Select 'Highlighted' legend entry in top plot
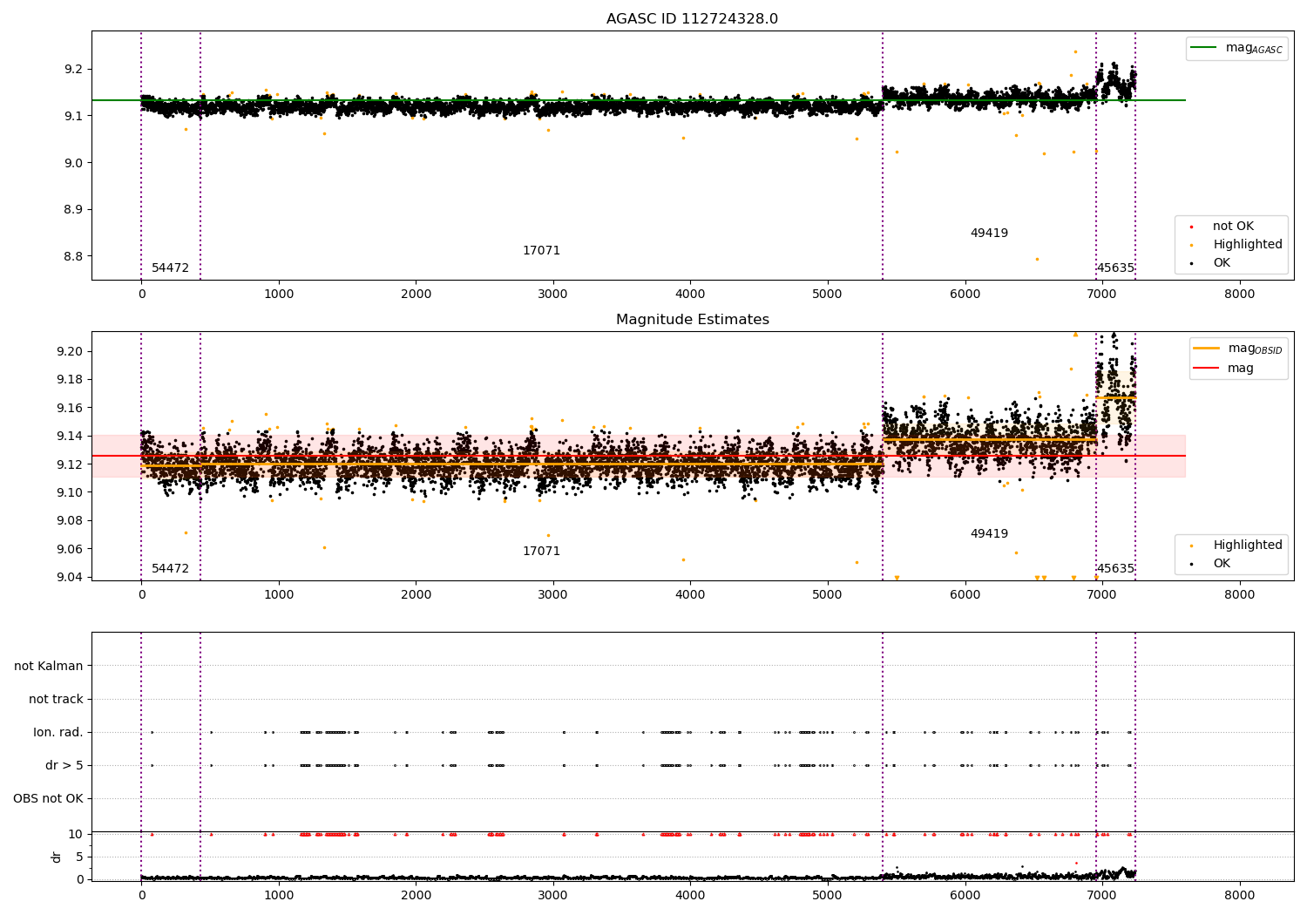 click(x=1248, y=245)
